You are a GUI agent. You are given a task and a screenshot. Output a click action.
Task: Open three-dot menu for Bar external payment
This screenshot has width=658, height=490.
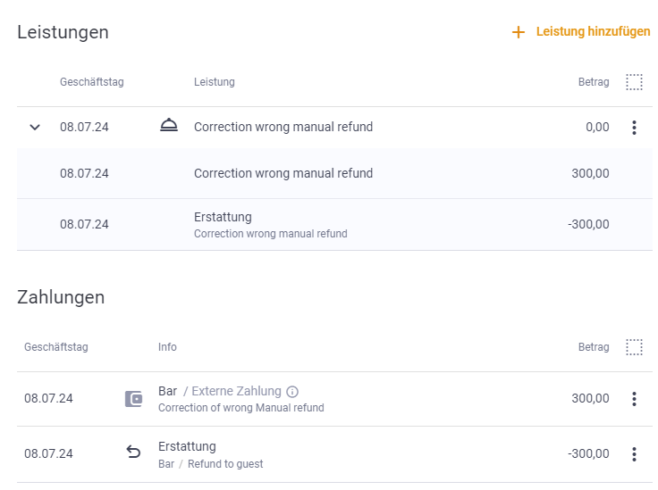click(634, 399)
